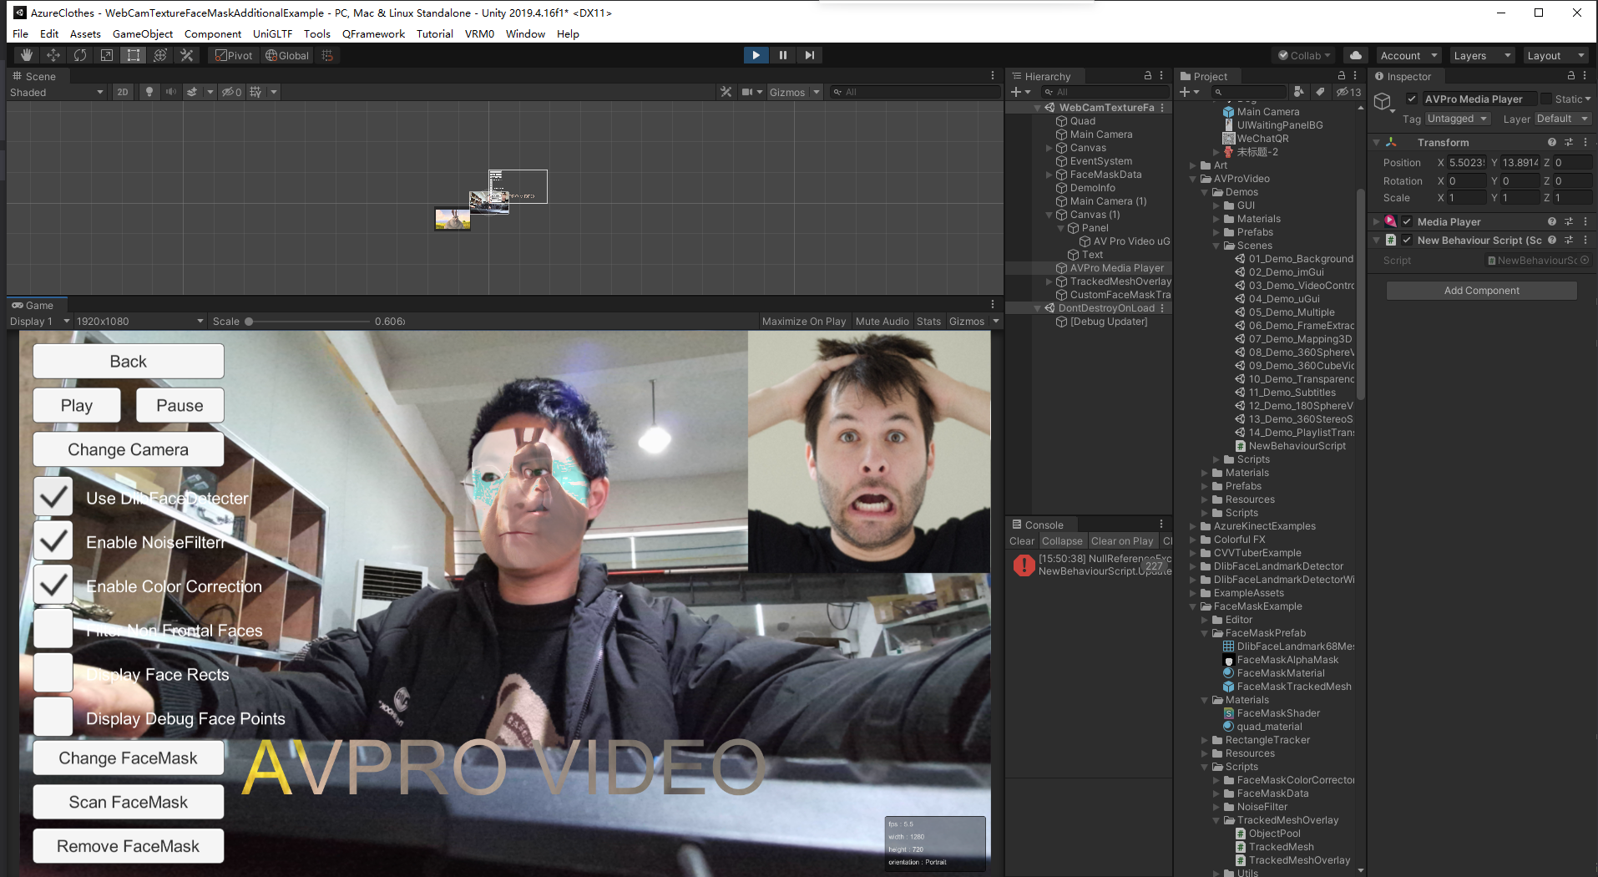Select the Rotate tool in toolbar
The height and width of the screenshot is (877, 1598).
(80, 55)
